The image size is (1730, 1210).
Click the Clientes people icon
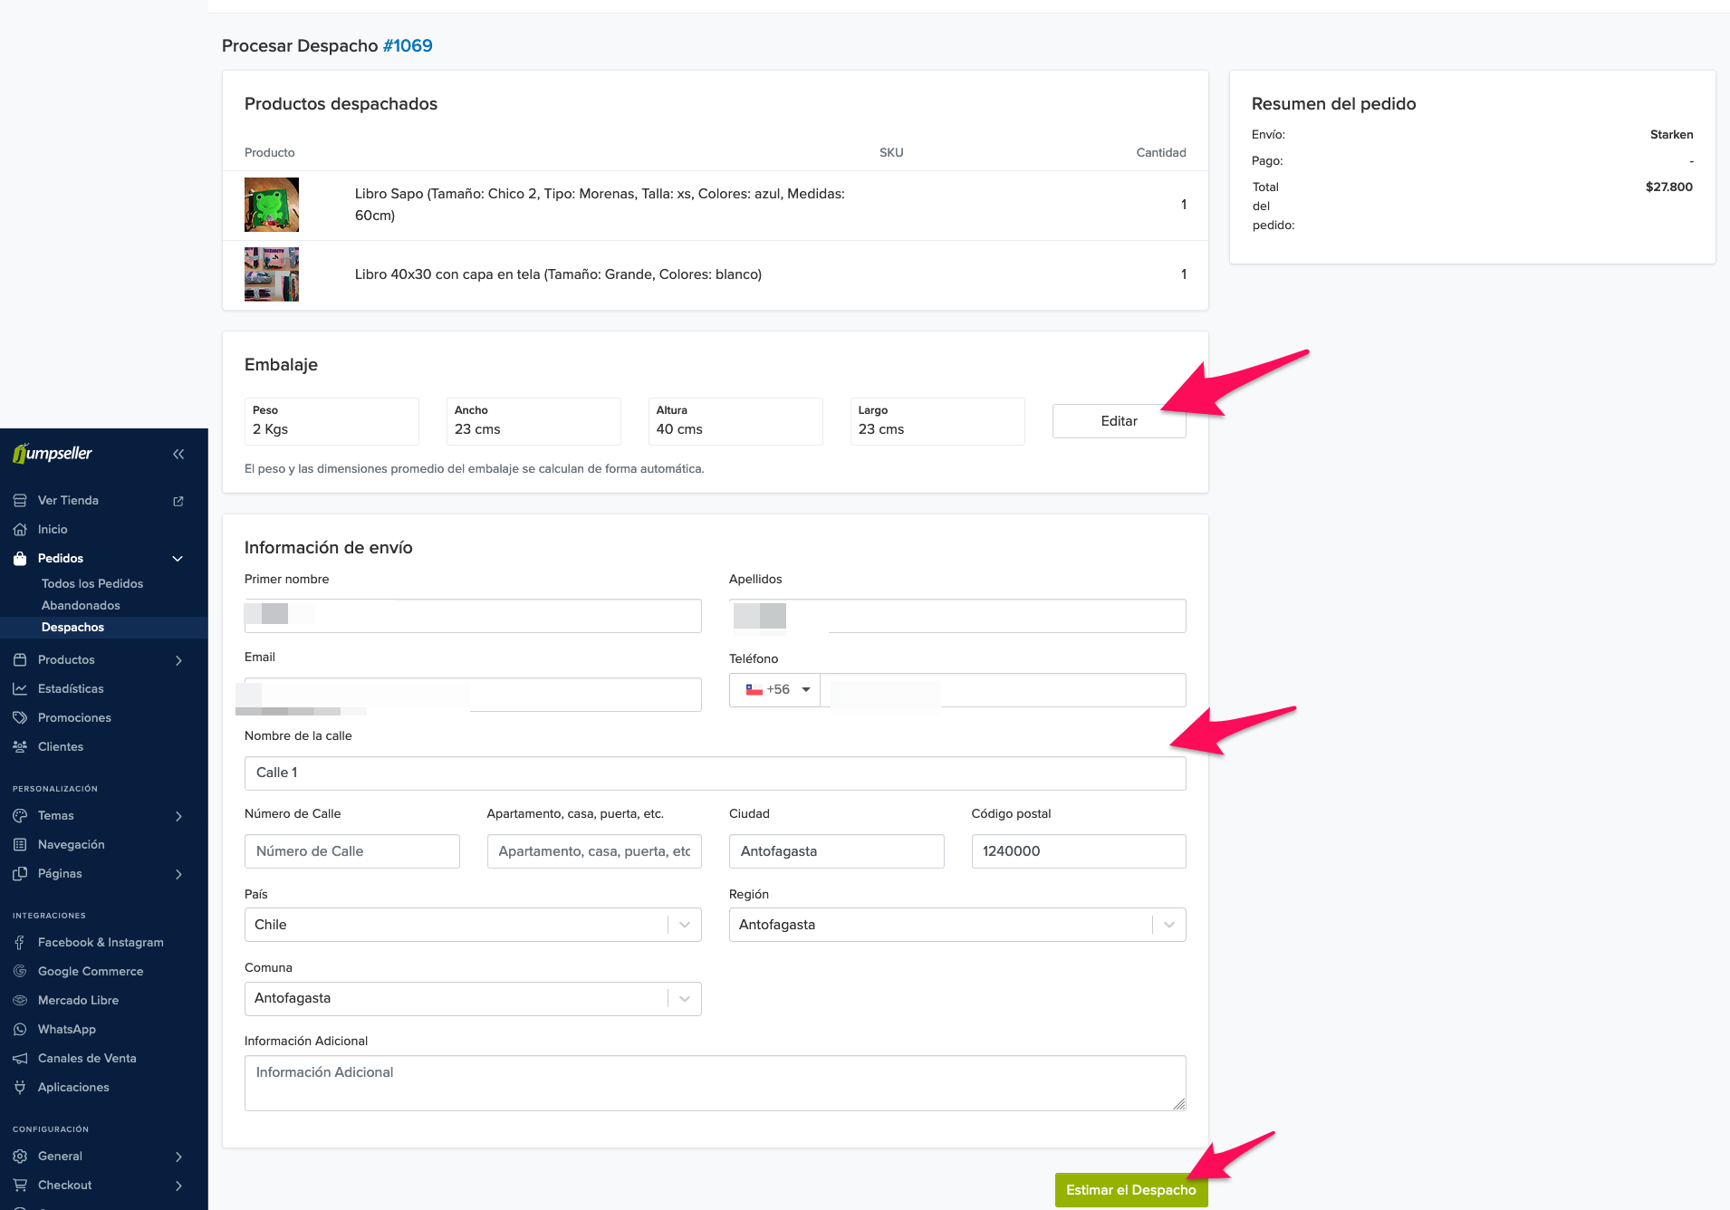pyautogui.click(x=20, y=747)
